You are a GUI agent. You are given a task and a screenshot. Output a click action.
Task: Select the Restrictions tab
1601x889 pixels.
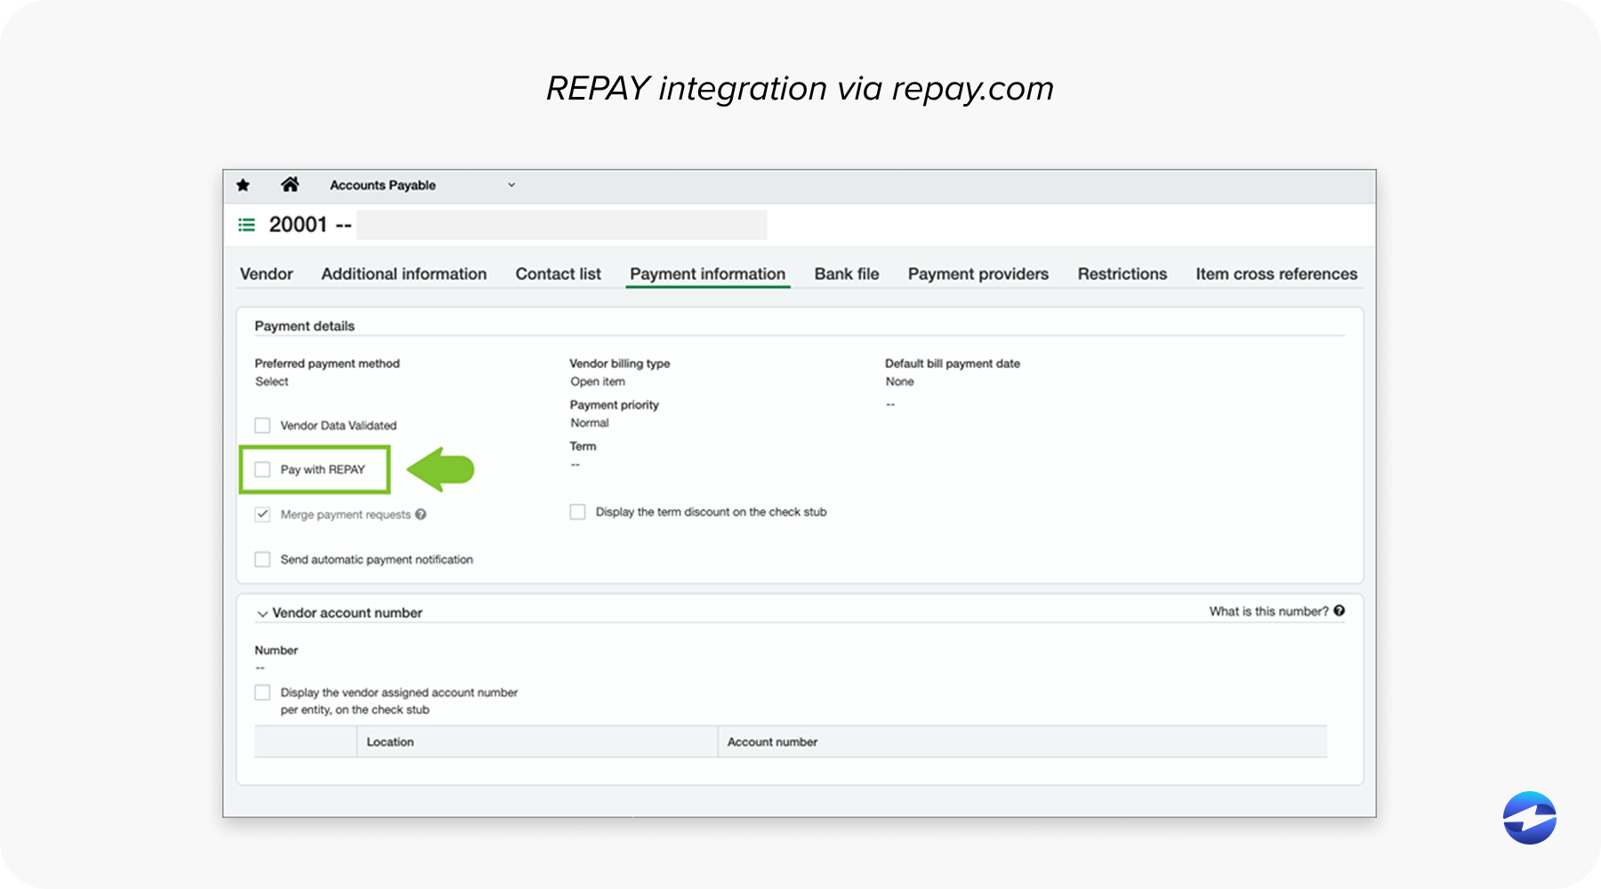1122,274
